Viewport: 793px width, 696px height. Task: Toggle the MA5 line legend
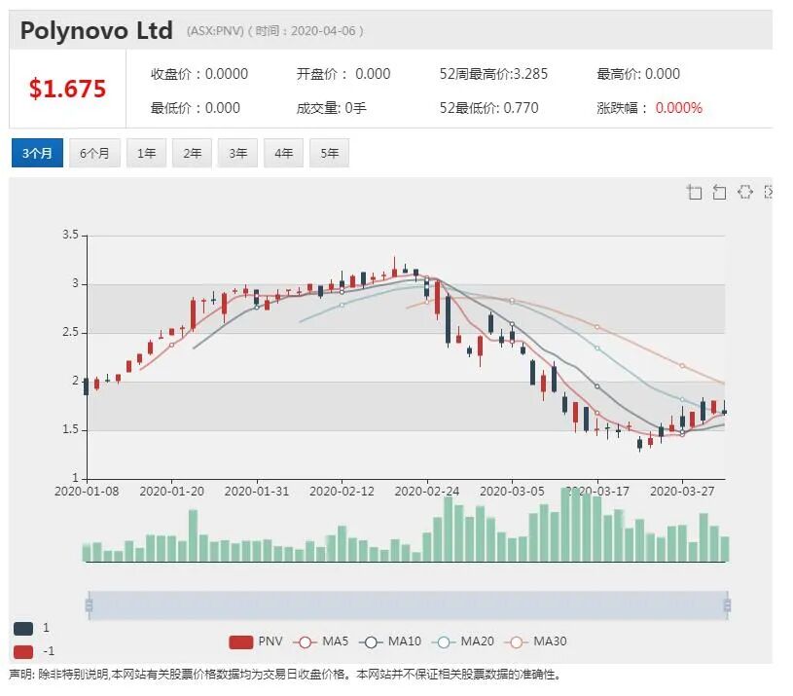pyautogui.click(x=321, y=641)
